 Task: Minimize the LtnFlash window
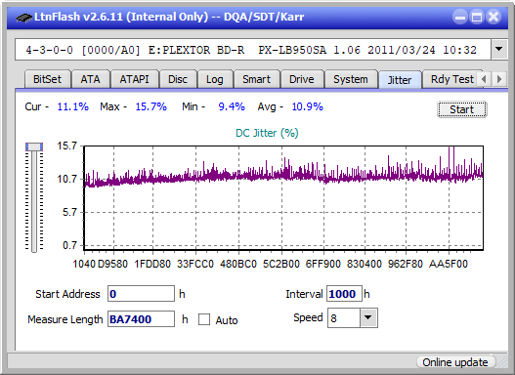(x=460, y=17)
